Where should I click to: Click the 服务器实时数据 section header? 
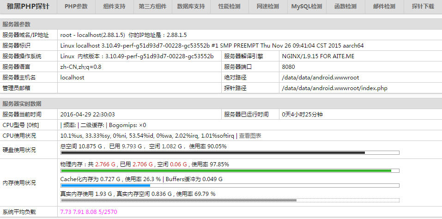point(22,103)
